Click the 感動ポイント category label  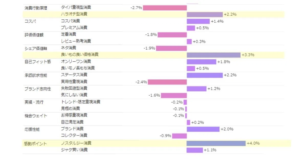36,144
